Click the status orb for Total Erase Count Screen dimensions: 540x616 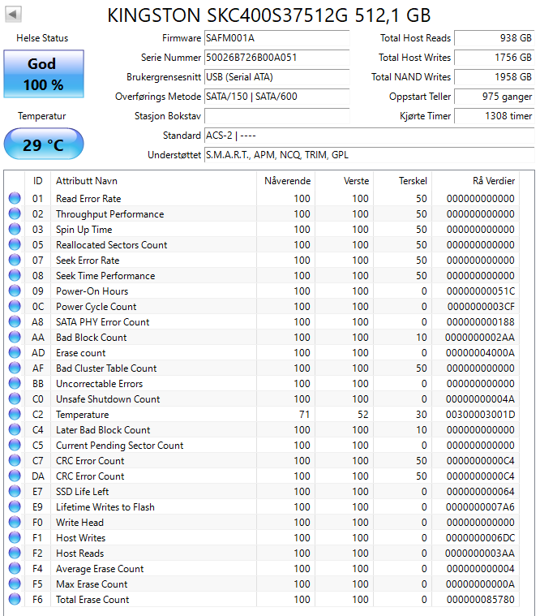point(15,599)
